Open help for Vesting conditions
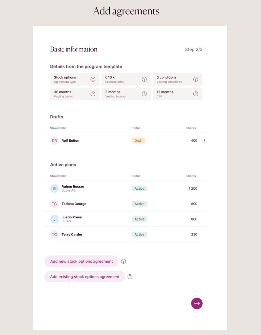 (x=196, y=79)
